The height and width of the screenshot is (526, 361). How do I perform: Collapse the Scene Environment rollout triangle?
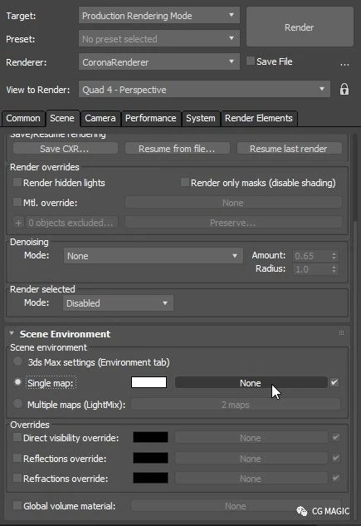pyautogui.click(x=12, y=333)
